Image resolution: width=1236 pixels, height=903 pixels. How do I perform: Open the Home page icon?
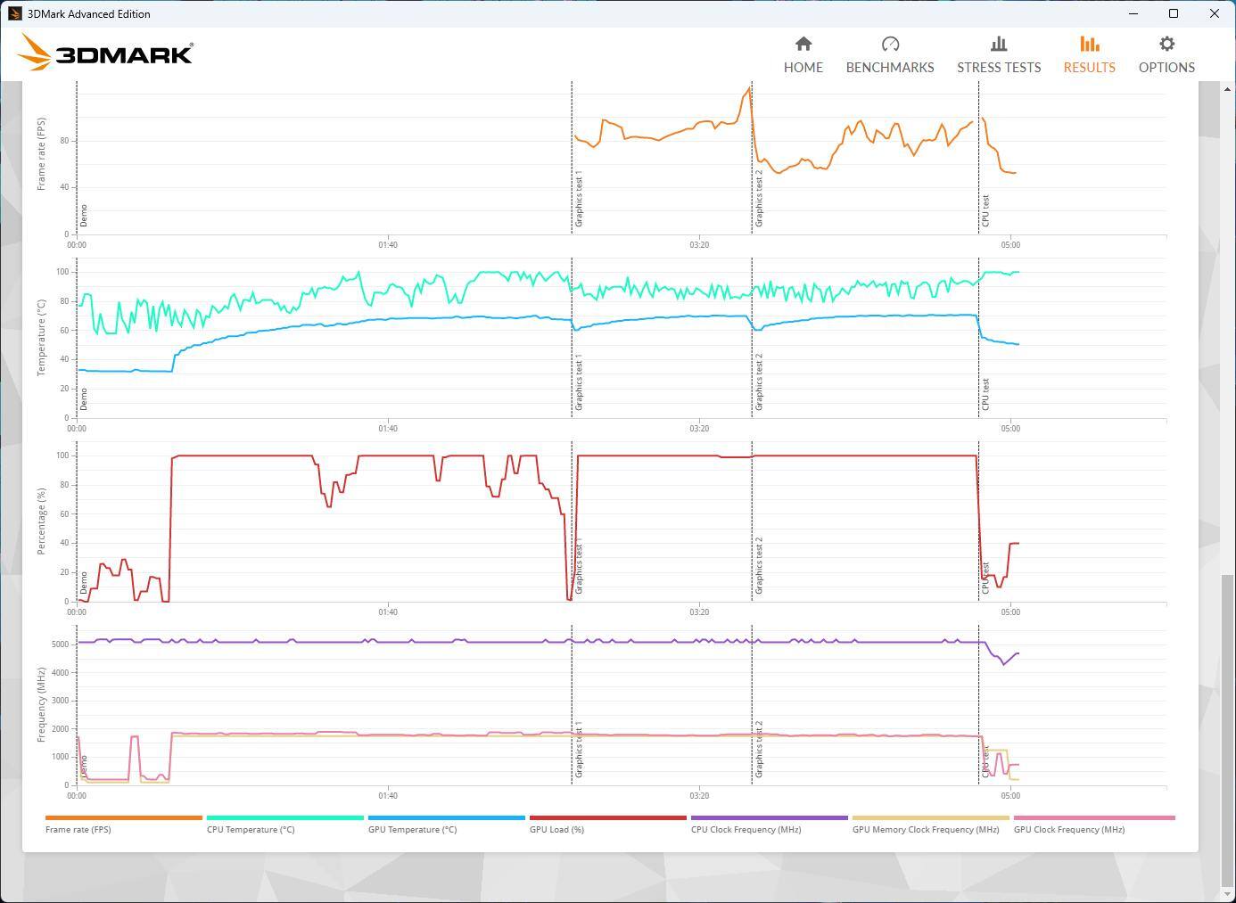tap(803, 44)
